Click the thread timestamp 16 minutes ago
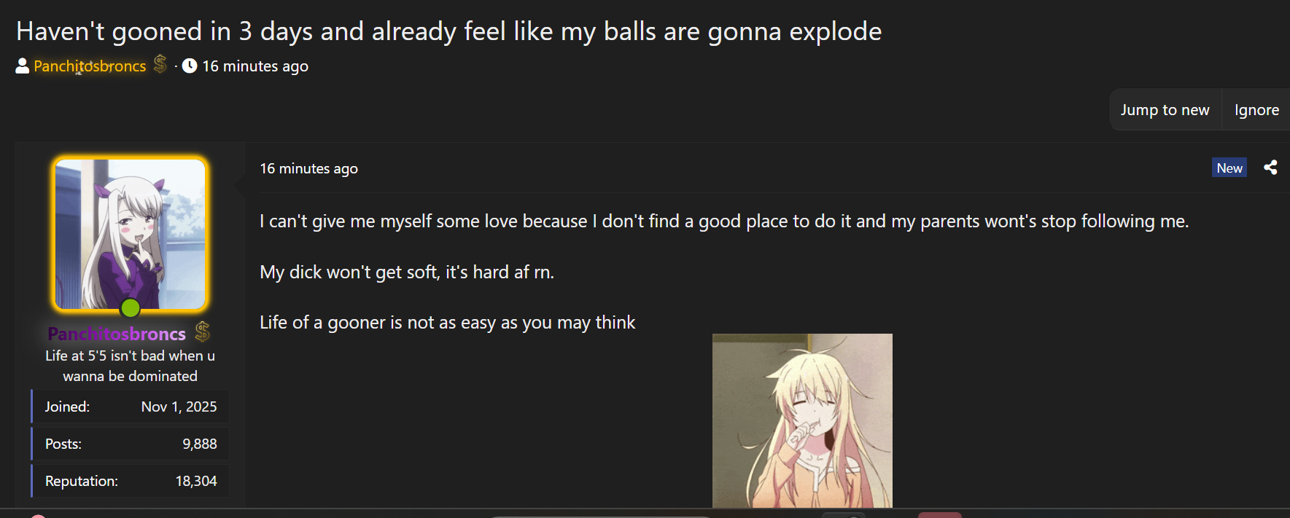 pos(255,66)
